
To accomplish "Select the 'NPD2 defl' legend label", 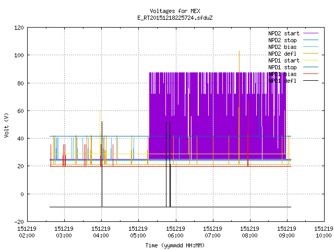I will pos(282,54).
